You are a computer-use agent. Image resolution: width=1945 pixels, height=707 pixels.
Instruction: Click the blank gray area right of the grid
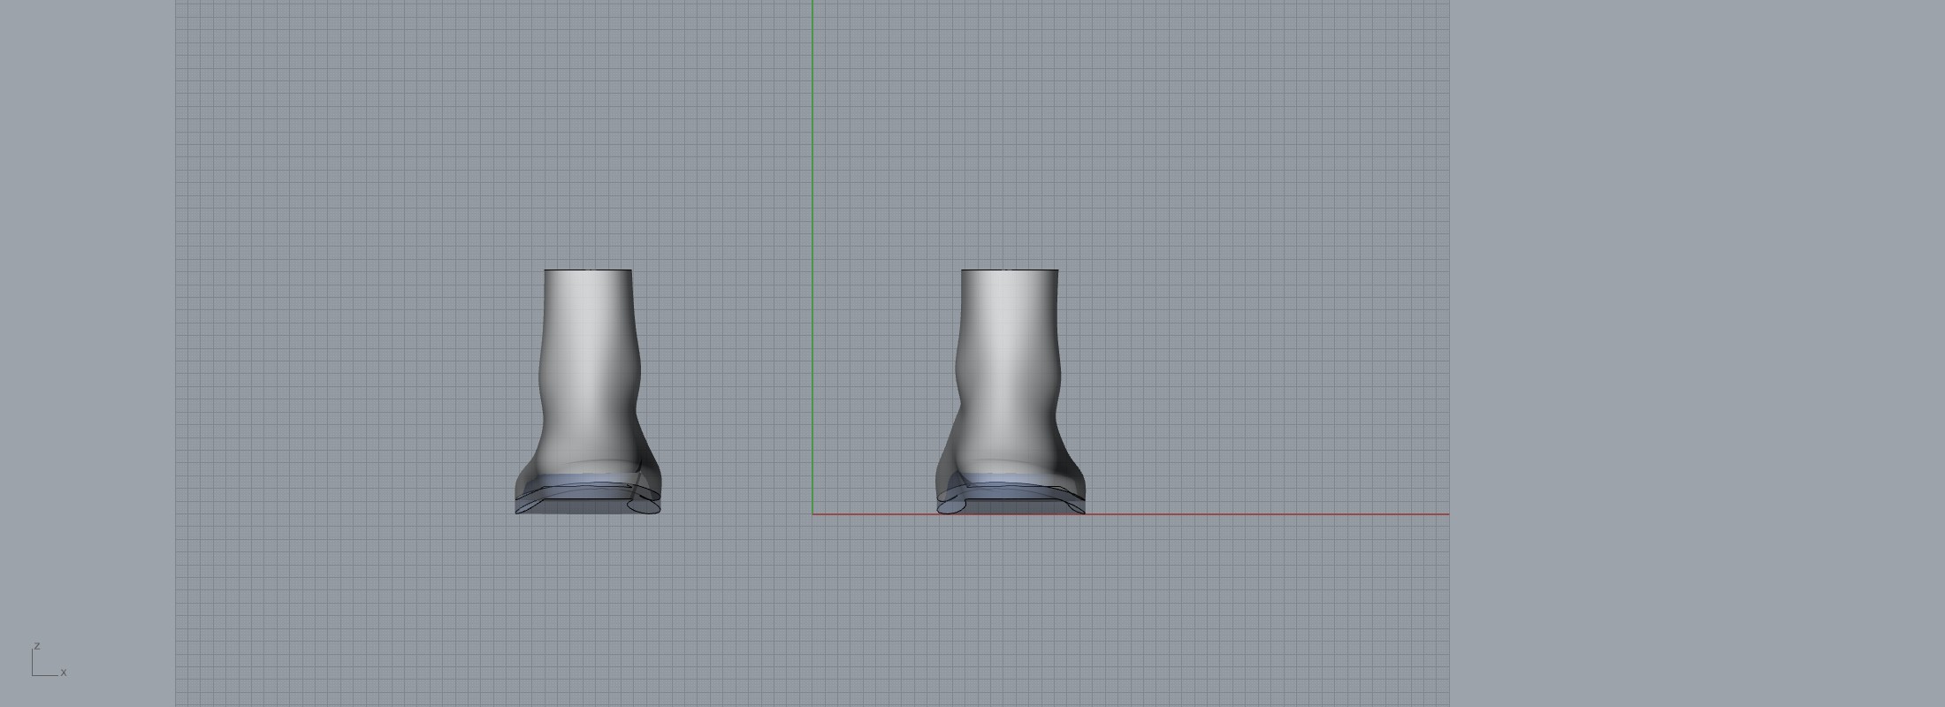pyautogui.click(x=1680, y=353)
